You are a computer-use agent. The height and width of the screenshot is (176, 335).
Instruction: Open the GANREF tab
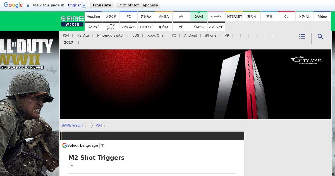[146, 27]
